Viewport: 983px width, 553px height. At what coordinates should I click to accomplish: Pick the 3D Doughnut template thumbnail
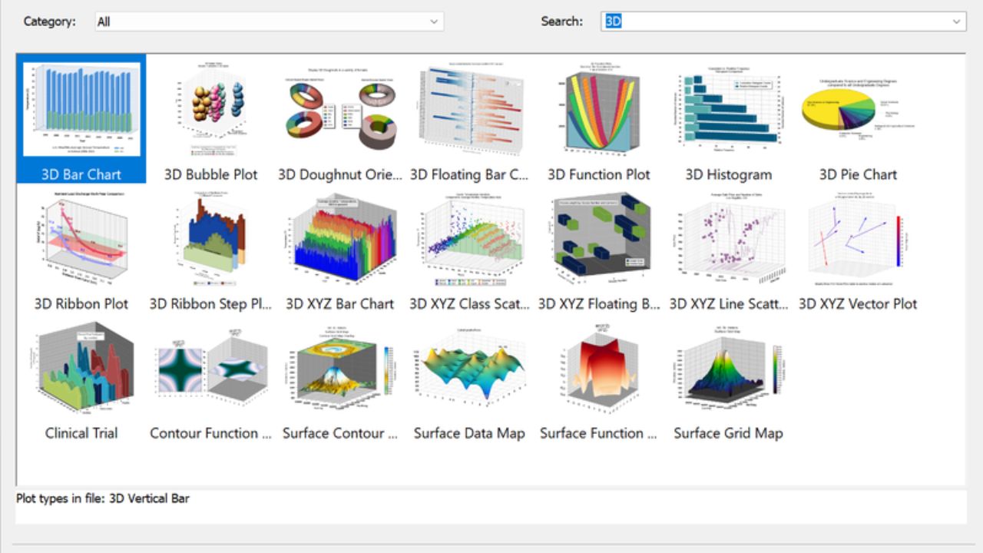[x=340, y=111]
